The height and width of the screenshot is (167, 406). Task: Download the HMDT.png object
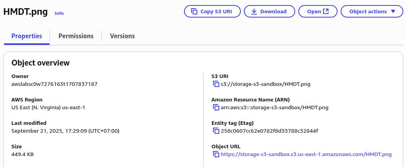pyautogui.click(x=269, y=11)
